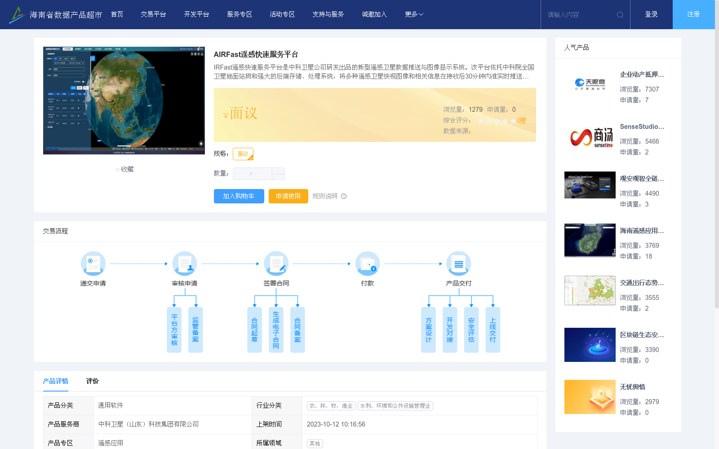Click the 加入购物车 button
The image size is (719, 449).
239,196
